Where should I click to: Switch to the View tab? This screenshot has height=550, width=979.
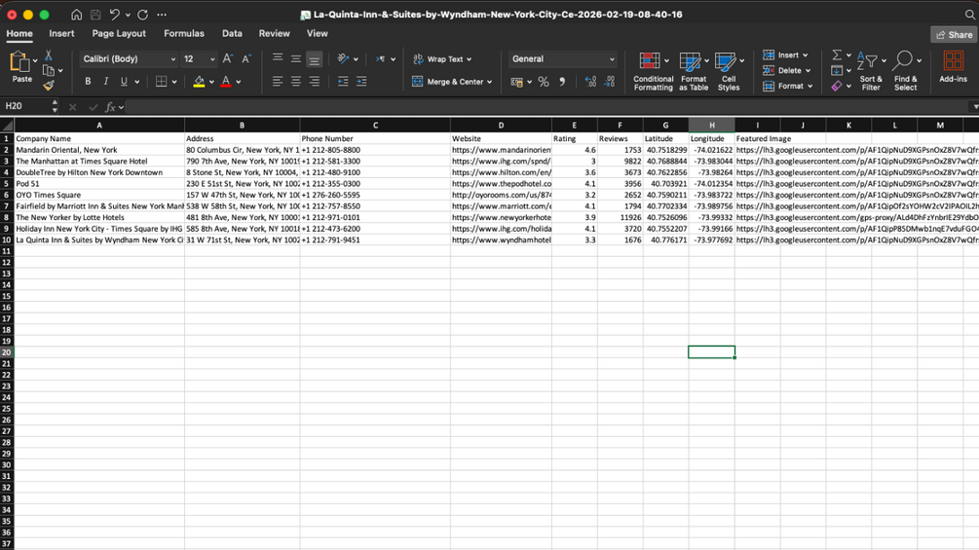pyautogui.click(x=317, y=34)
